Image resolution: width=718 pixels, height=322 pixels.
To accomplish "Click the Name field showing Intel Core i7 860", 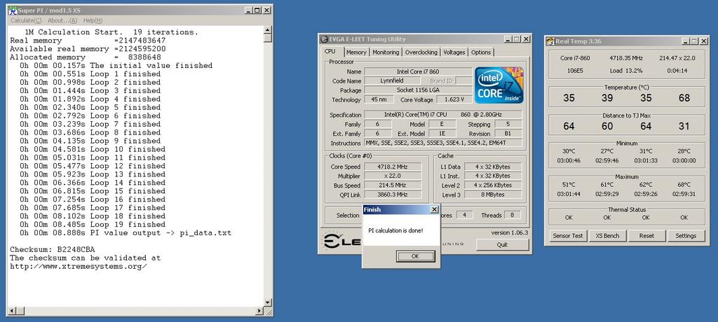I will pyautogui.click(x=418, y=72).
